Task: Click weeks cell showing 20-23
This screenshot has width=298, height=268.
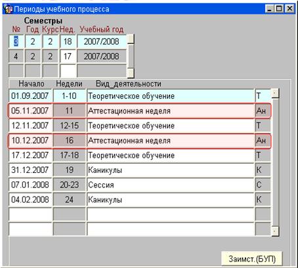Action: [x=69, y=185]
